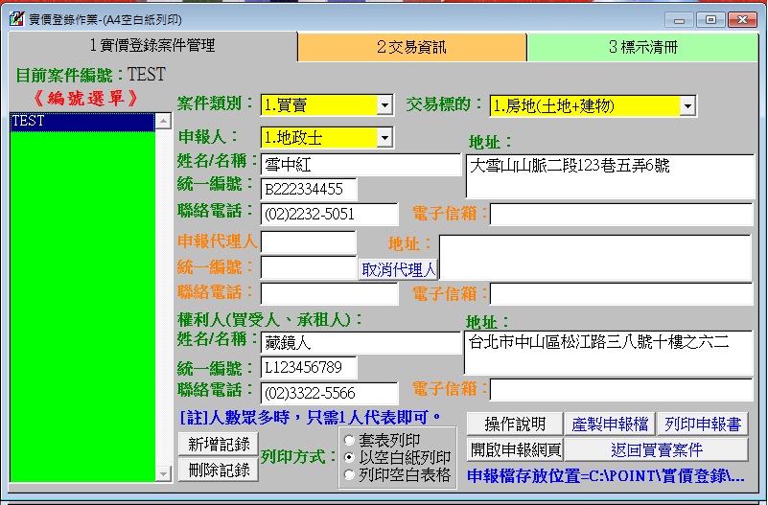Click the 取消代理人 button
The width and height of the screenshot is (768, 505).
point(398,269)
